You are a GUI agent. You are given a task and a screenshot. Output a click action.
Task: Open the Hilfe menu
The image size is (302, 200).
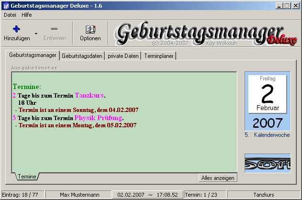pos(27,15)
